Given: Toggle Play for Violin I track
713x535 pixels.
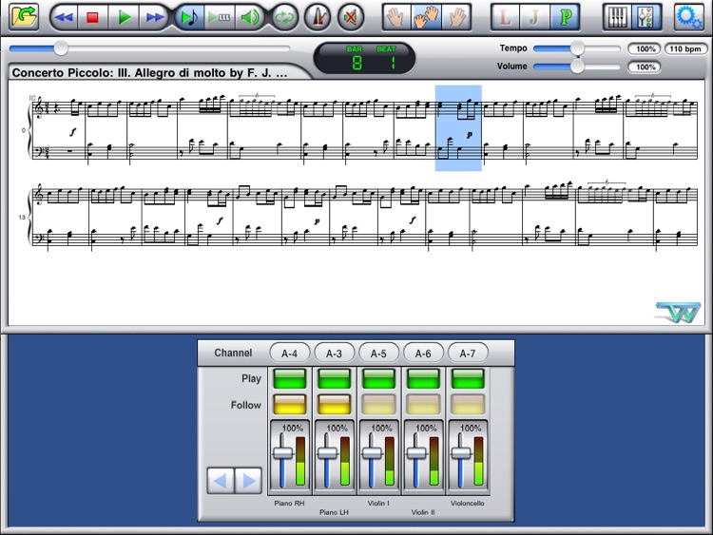Looking at the screenshot, I should tap(378, 378).
